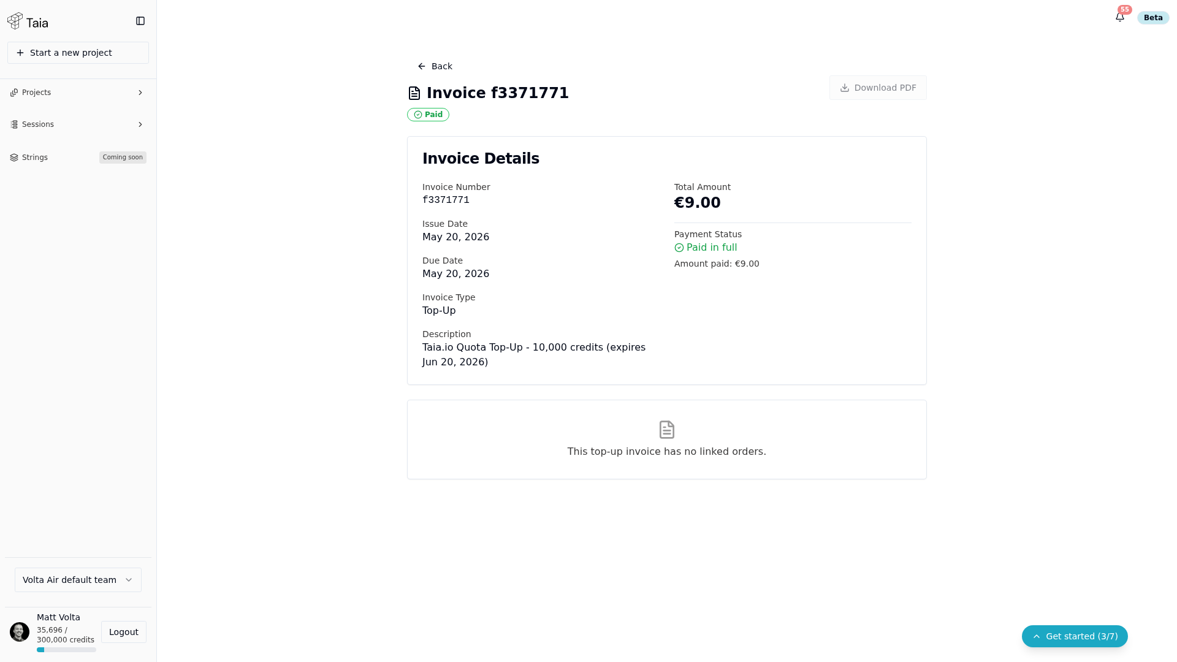
Task: Click the Matt Volta user name
Action: (x=58, y=617)
